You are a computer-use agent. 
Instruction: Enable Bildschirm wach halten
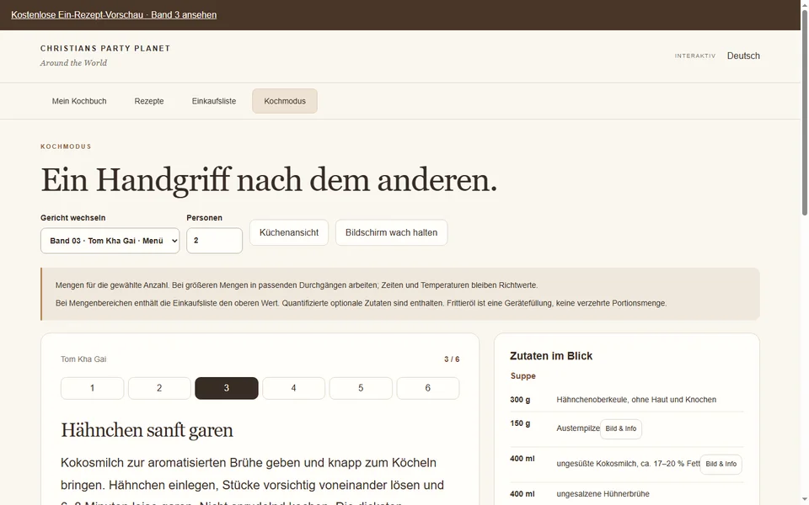391,232
